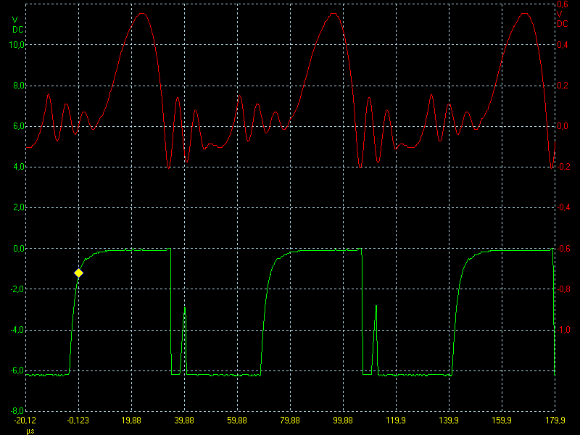Click the time axis label 119,9
Viewport: 580px width, 435px height.
396,420
